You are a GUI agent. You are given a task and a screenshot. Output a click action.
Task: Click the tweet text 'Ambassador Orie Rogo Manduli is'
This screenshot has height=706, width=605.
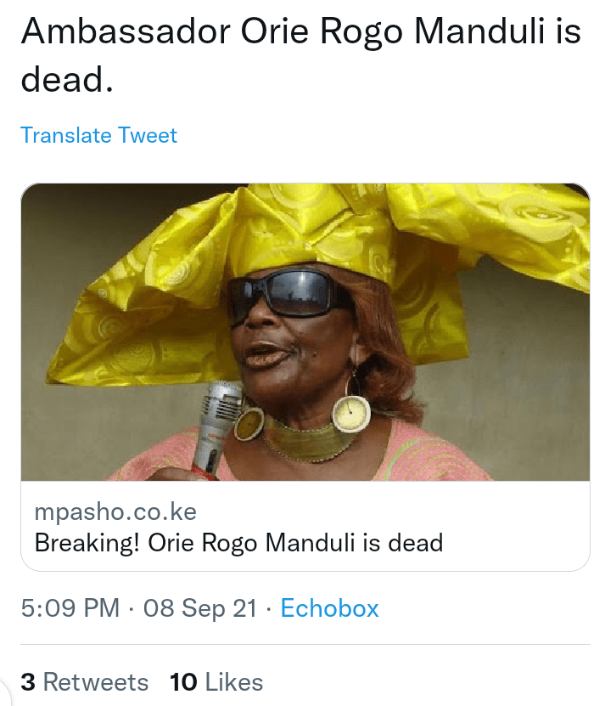[x=301, y=31]
